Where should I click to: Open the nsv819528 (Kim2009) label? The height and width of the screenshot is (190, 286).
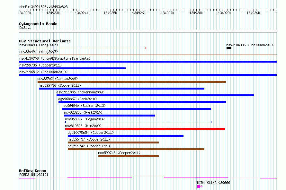[x=83, y=126]
